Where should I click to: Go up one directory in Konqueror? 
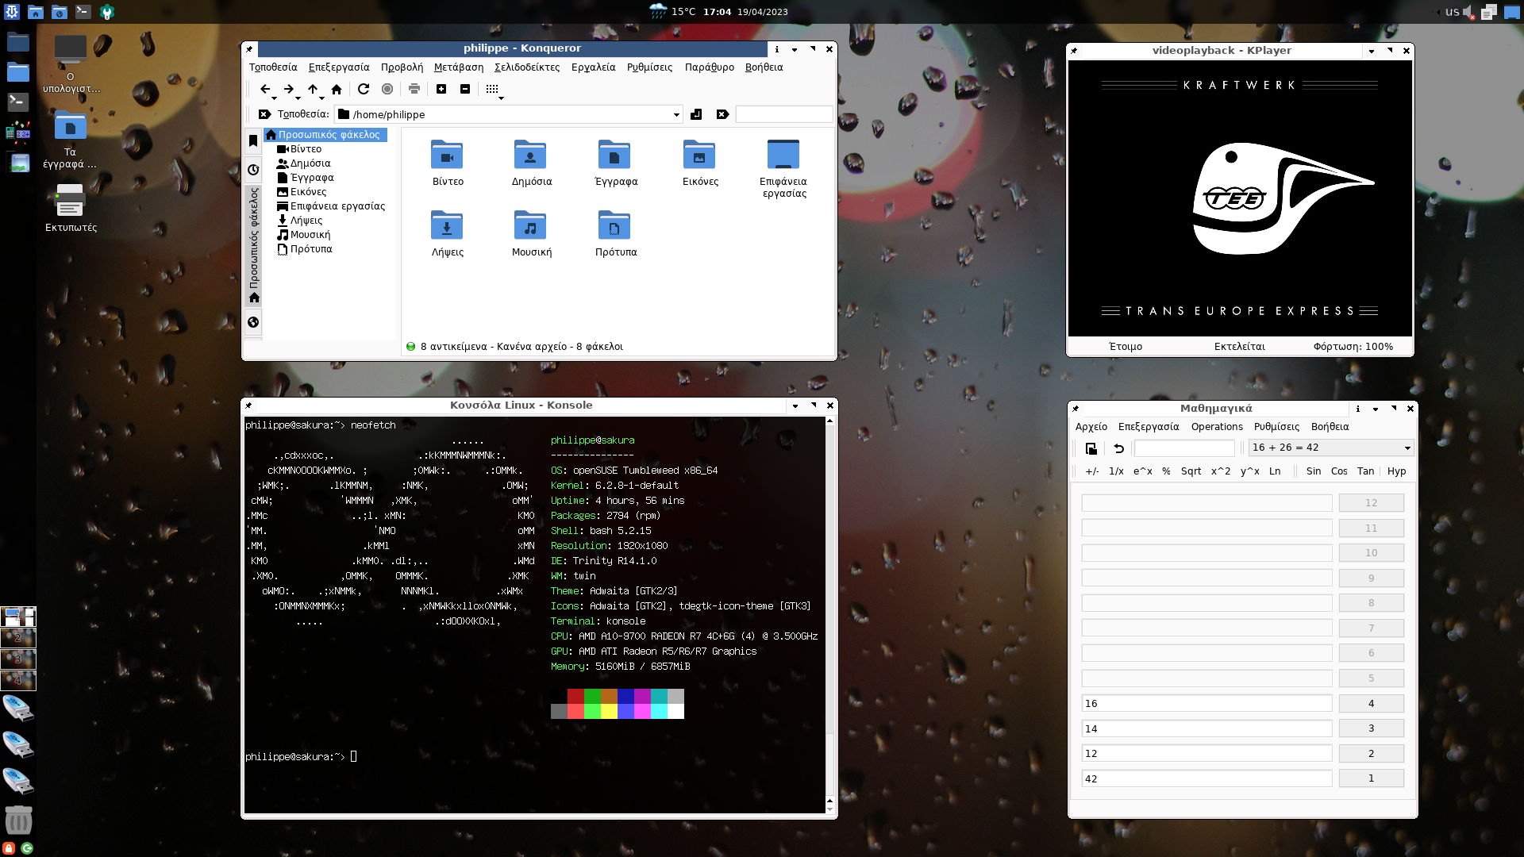[313, 89]
